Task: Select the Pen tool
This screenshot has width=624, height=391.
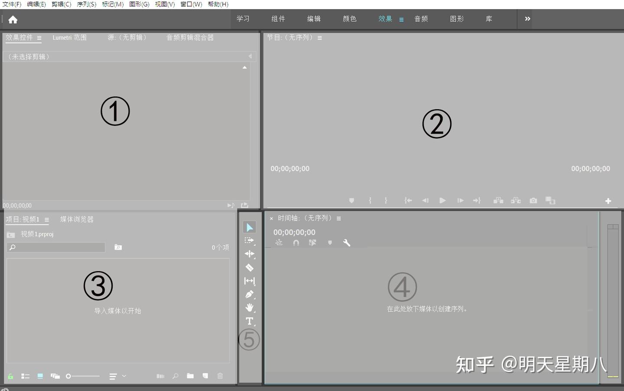Action: 249,294
